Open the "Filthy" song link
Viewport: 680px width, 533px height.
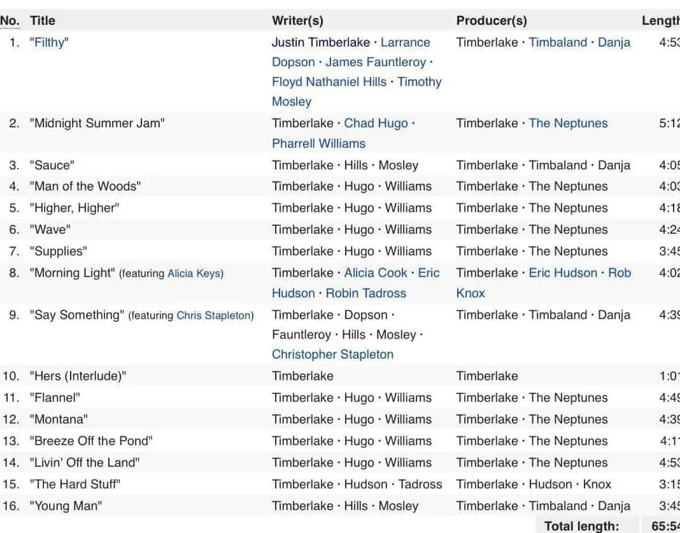point(49,43)
